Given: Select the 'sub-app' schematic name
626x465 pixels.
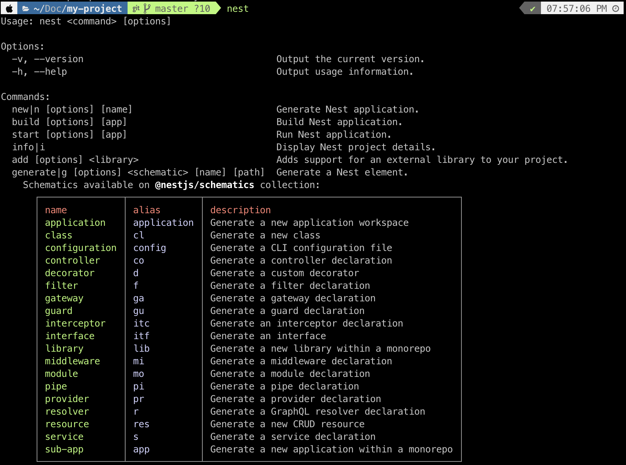Looking at the screenshot, I should coord(64,449).
